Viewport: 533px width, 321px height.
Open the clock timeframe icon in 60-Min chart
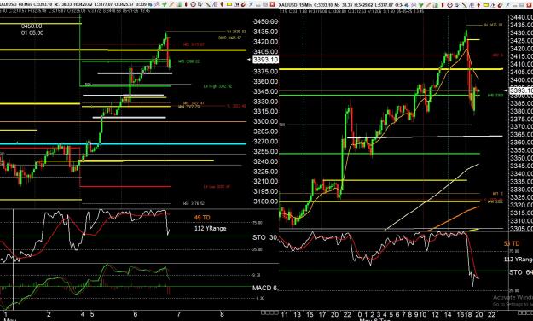coord(193,4)
